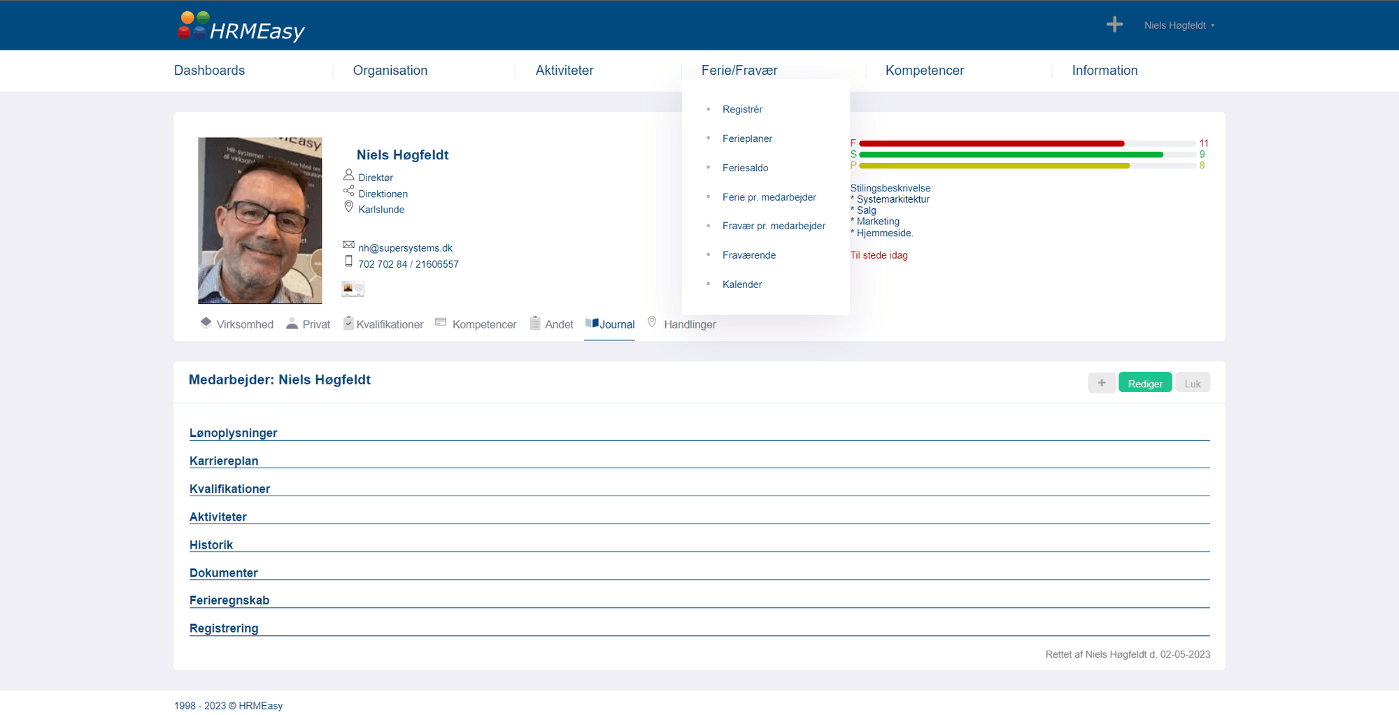Select Feriesaldo menu entry

(745, 168)
